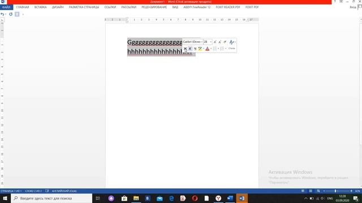Open the text styles A icon in mini toolbar

(231, 42)
